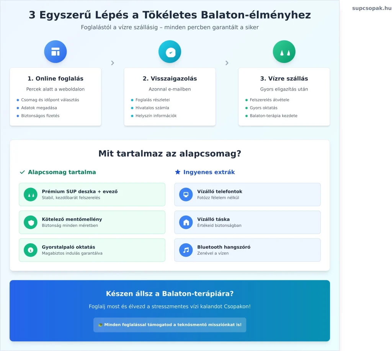
Task: Click the Biztonságos fizetés bullet item
Action: (40, 116)
